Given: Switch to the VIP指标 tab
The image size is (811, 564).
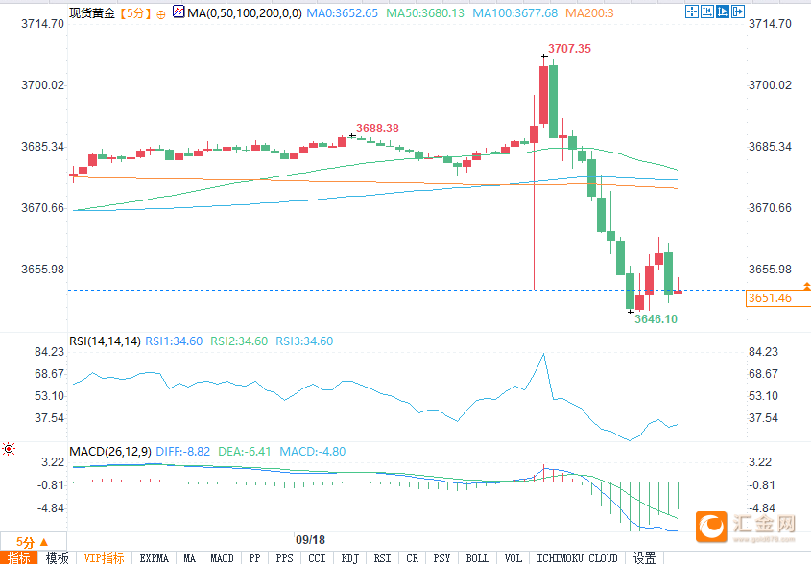Looking at the screenshot, I should (x=104, y=558).
